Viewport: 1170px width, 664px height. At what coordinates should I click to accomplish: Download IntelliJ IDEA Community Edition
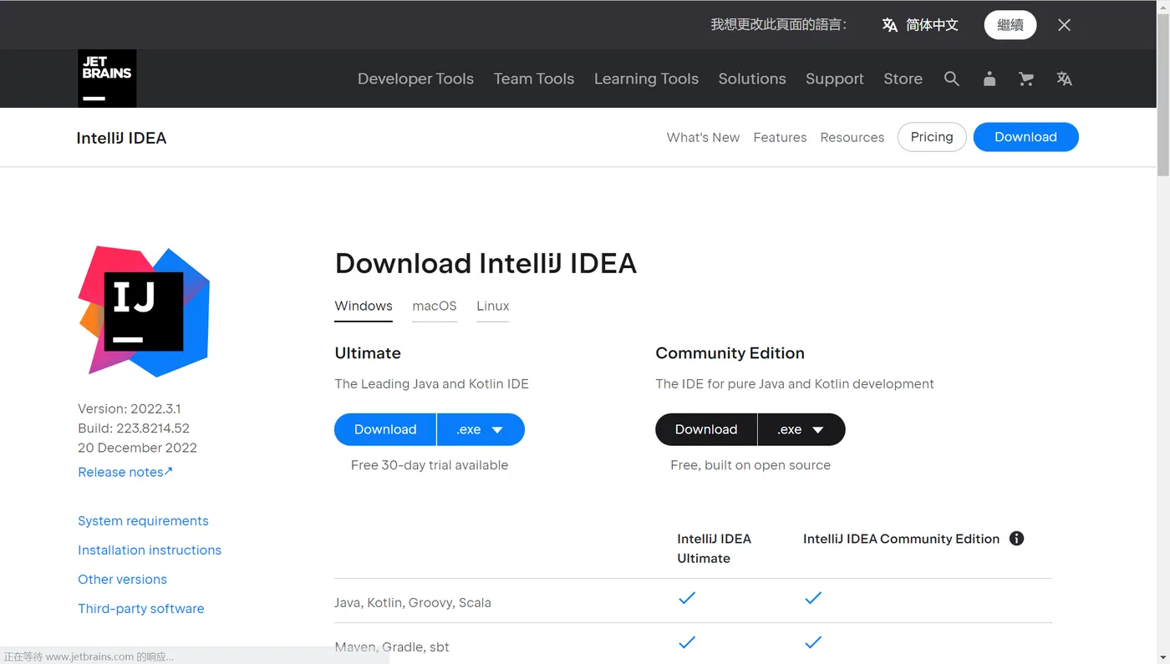click(706, 429)
